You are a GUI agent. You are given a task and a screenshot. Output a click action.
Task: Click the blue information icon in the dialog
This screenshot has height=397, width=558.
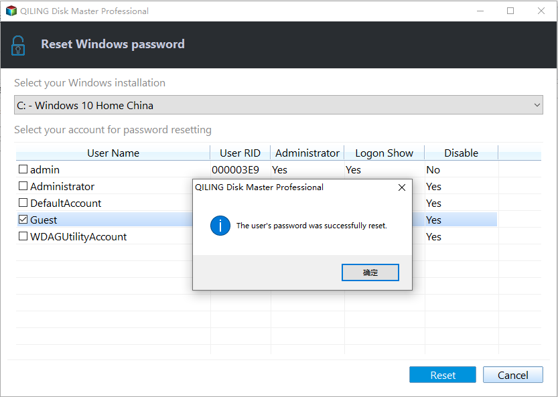point(220,226)
